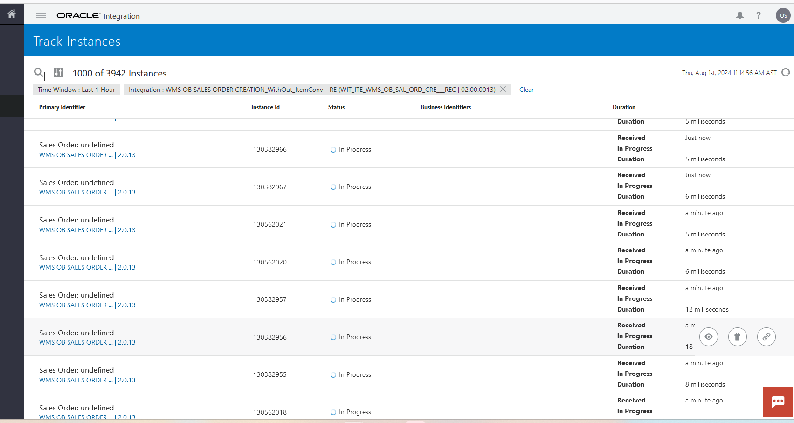Open the help question mark menu

point(759,15)
